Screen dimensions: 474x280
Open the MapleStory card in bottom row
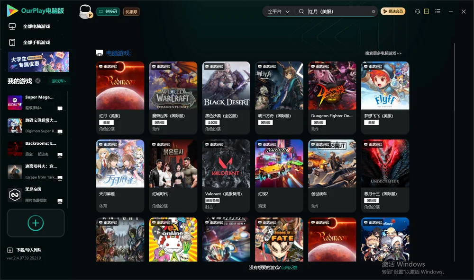[x=385, y=240]
